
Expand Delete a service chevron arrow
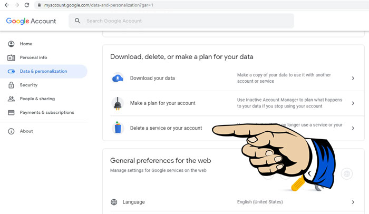point(353,128)
